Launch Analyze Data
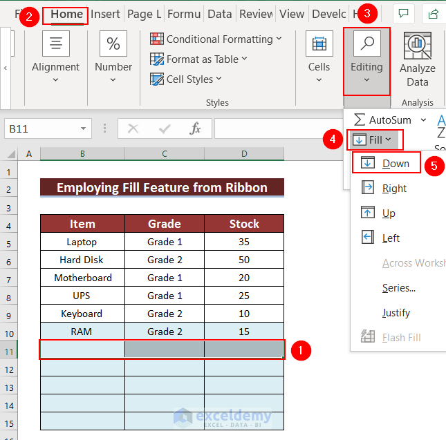446x440 pixels. point(417,59)
